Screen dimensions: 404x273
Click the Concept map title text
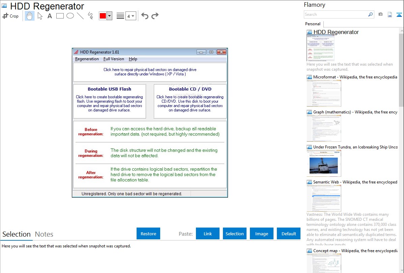click(x=355, y=250)
